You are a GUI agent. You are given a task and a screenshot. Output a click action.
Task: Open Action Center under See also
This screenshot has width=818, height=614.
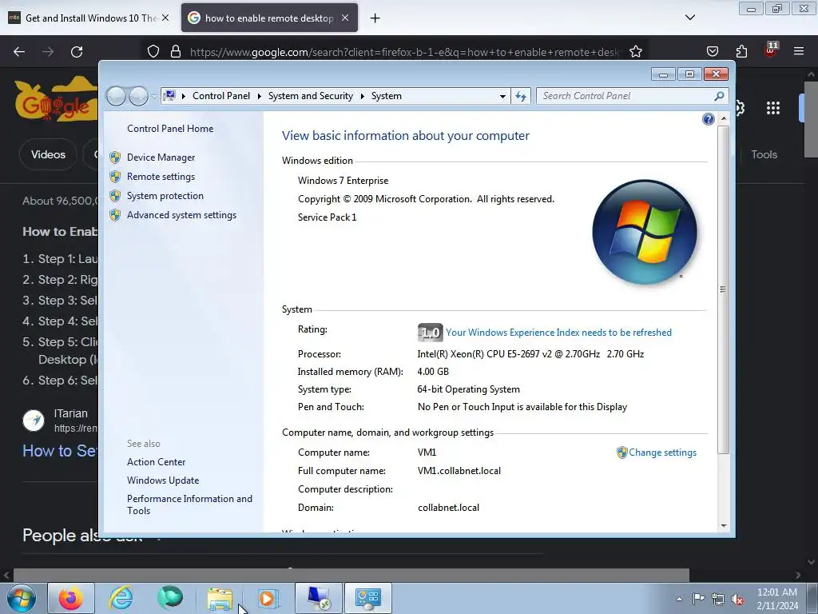pos(156,462)
